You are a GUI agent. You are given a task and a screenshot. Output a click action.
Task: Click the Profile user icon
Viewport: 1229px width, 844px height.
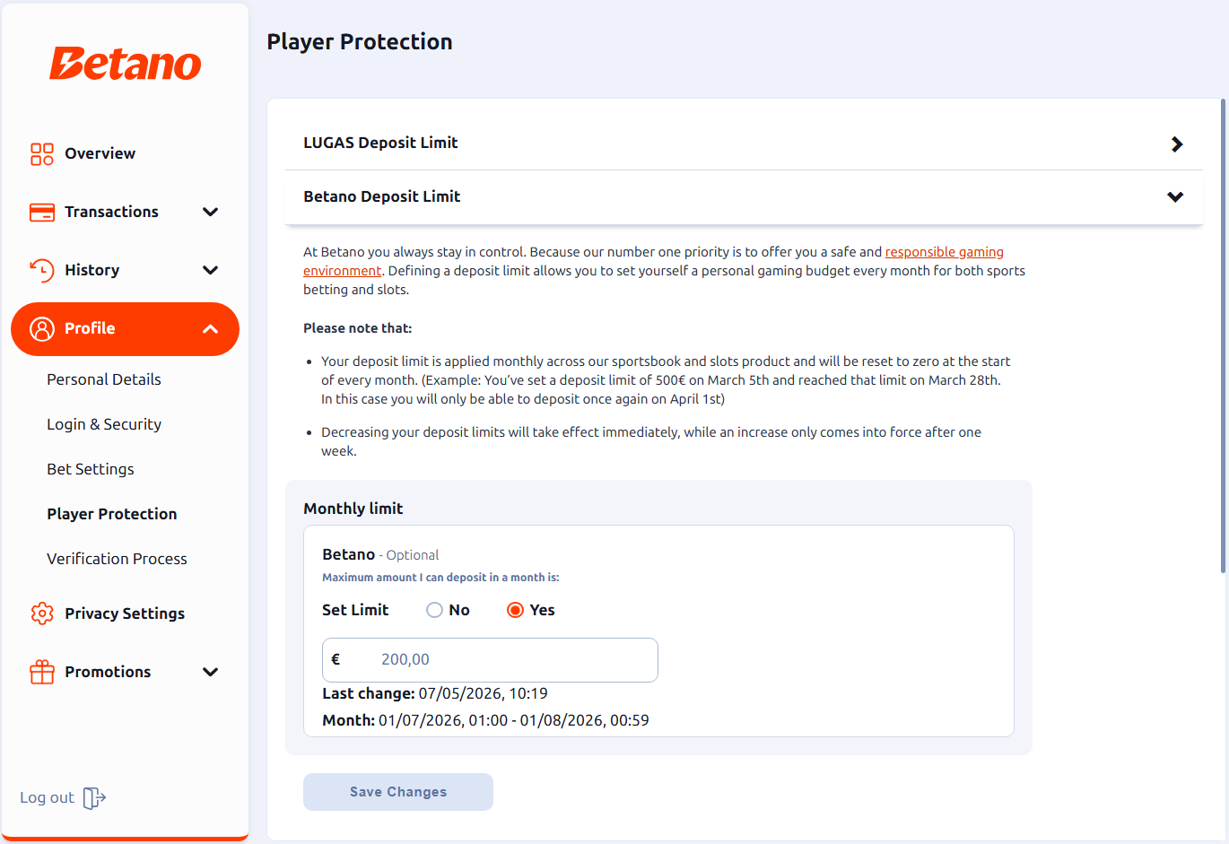[x=42, y=329]
